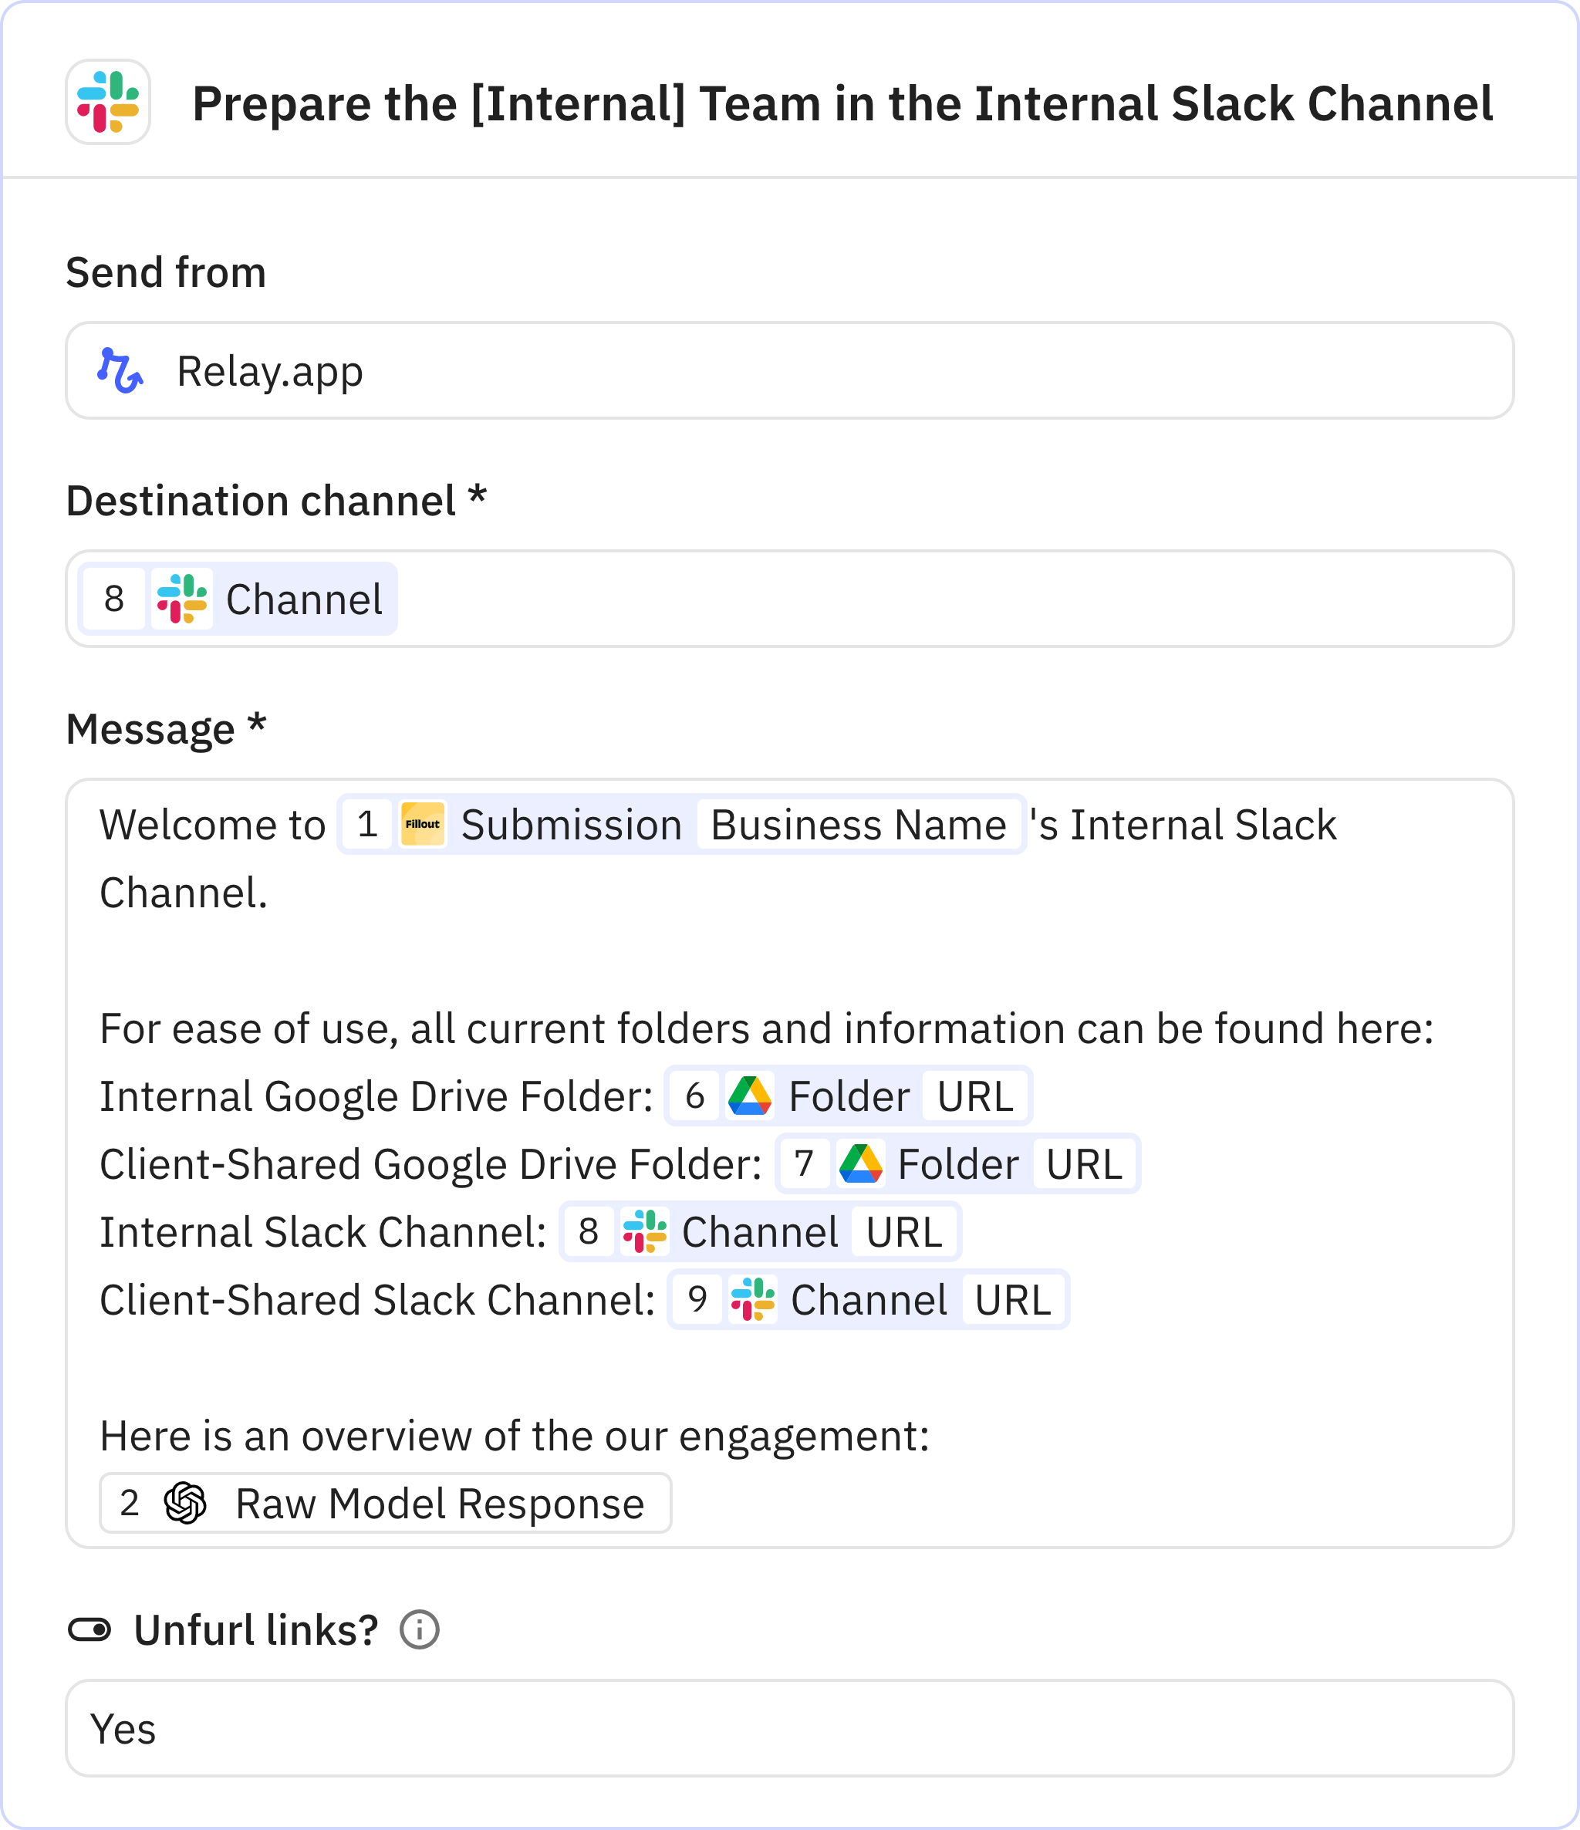
Task: Click the Destination channel field
Action: click(x=789, y=599)
